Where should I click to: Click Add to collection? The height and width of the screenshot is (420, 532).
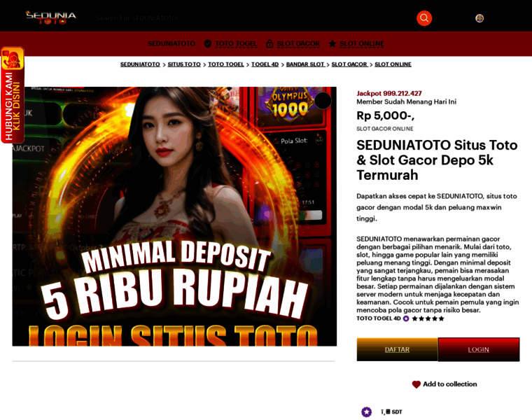444,384
